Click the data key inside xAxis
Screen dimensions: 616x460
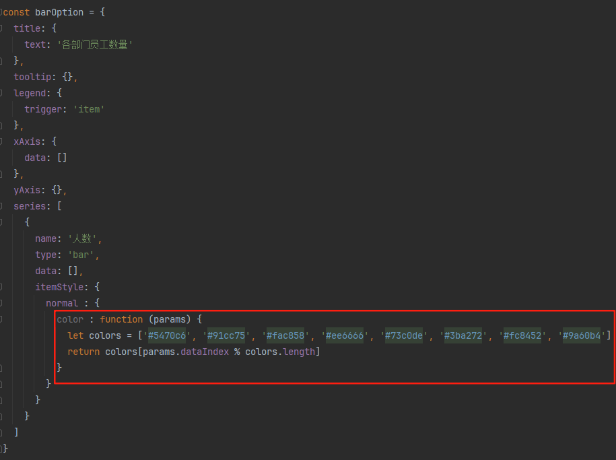(x=35, y=158)
